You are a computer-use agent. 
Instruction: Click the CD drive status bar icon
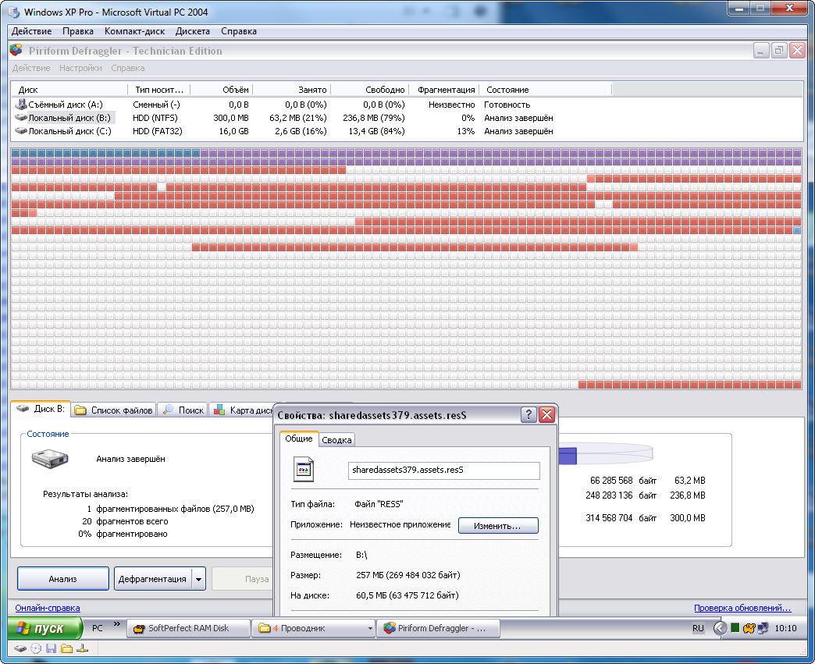tap(36, 648)
